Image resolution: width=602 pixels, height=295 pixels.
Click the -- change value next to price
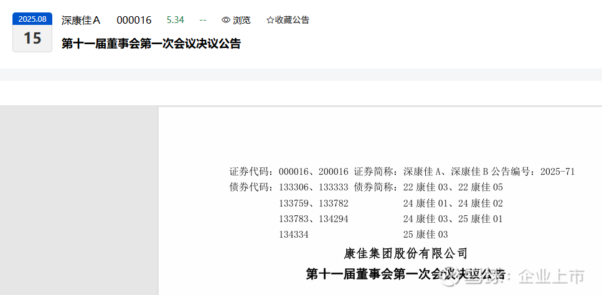203,20
